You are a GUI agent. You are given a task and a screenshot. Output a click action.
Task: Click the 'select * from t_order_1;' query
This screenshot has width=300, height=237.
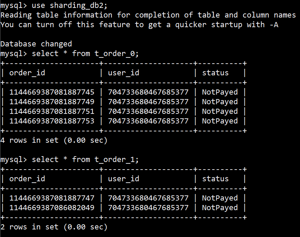pos(85,160)
